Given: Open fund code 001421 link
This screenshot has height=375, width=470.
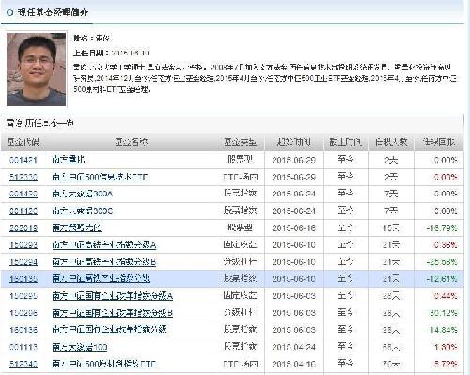Looking at the screenshot, I should point(23,160).
